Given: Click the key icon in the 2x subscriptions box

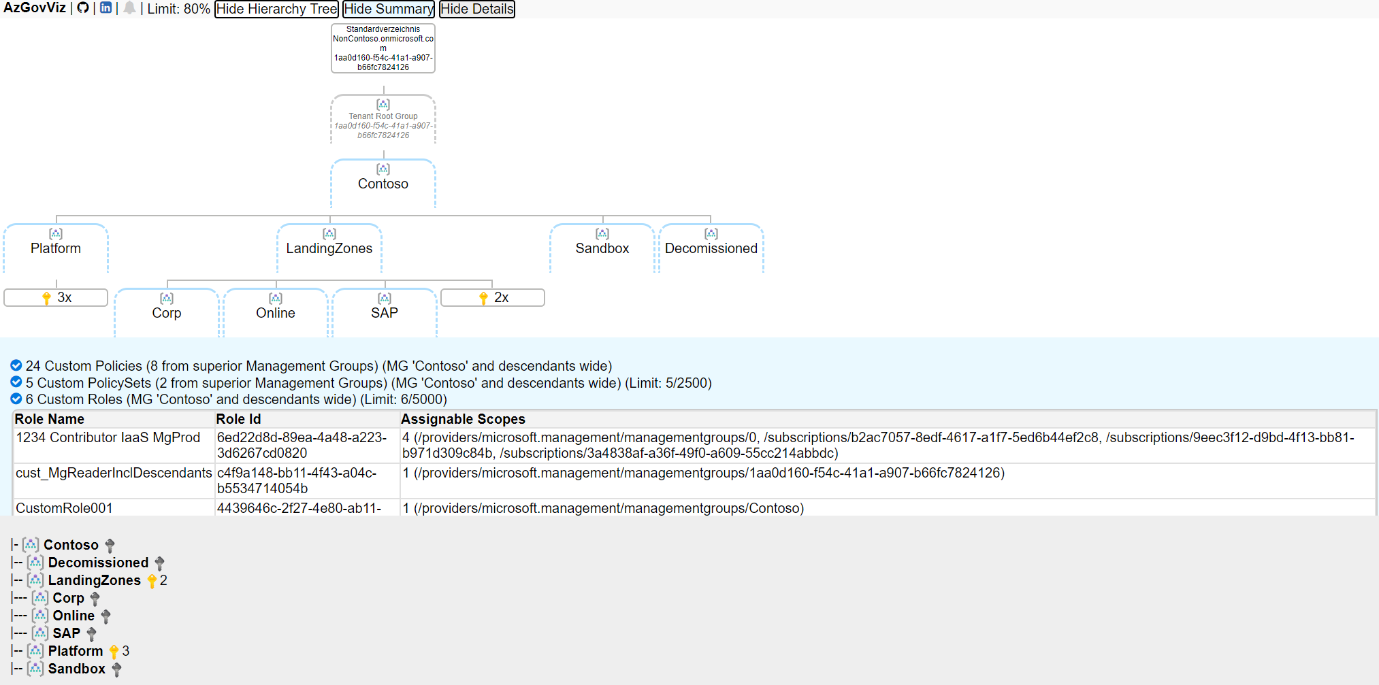Looking at the screenshot, I should tap(483, 298).
